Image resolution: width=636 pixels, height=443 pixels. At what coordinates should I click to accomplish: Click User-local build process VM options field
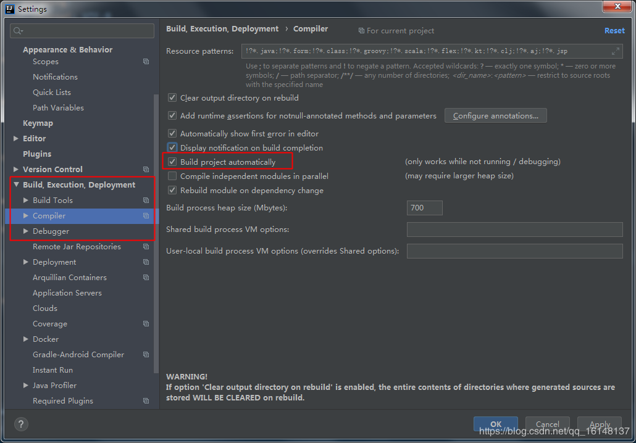tap(514, 251)
